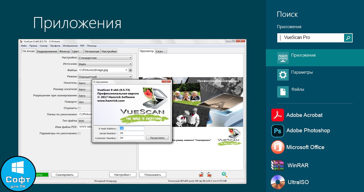Open the Носитель dropdown (Авто)
The image size is (364, 192).
(x=85, y=83)
